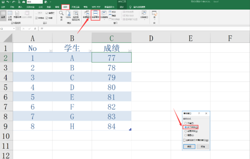The width and height of the screenshot is (250, 159).
Task: Open the Home ribbon tab
Action: click(x=12, y=7)
